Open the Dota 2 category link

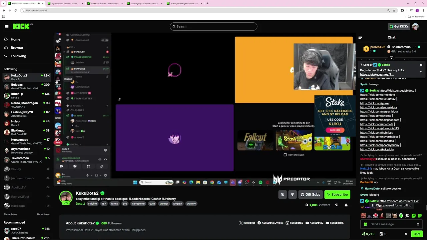[x=80, y=204]
